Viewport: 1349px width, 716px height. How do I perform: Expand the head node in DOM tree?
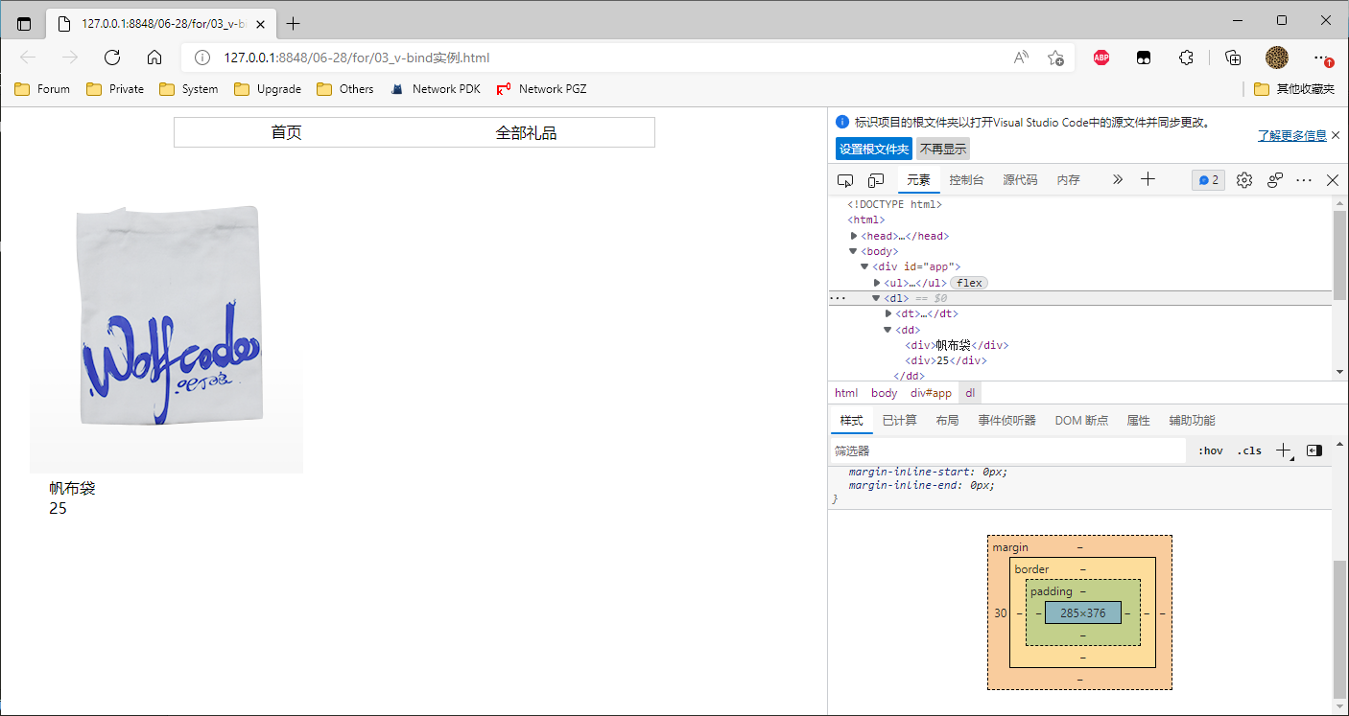(854, 236)
